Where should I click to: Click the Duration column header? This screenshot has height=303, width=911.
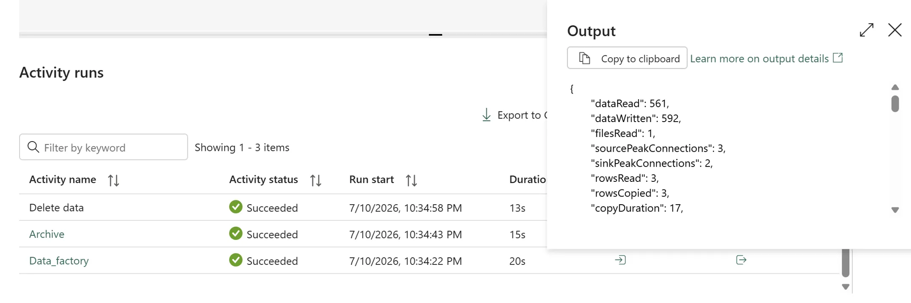click(528, 179)
